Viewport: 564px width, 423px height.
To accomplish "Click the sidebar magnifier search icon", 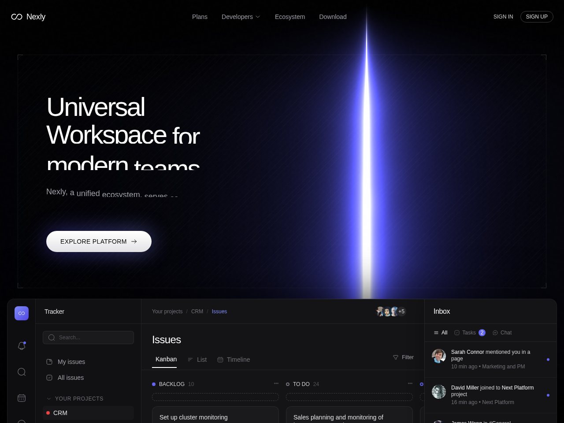I will coord(22,372).
